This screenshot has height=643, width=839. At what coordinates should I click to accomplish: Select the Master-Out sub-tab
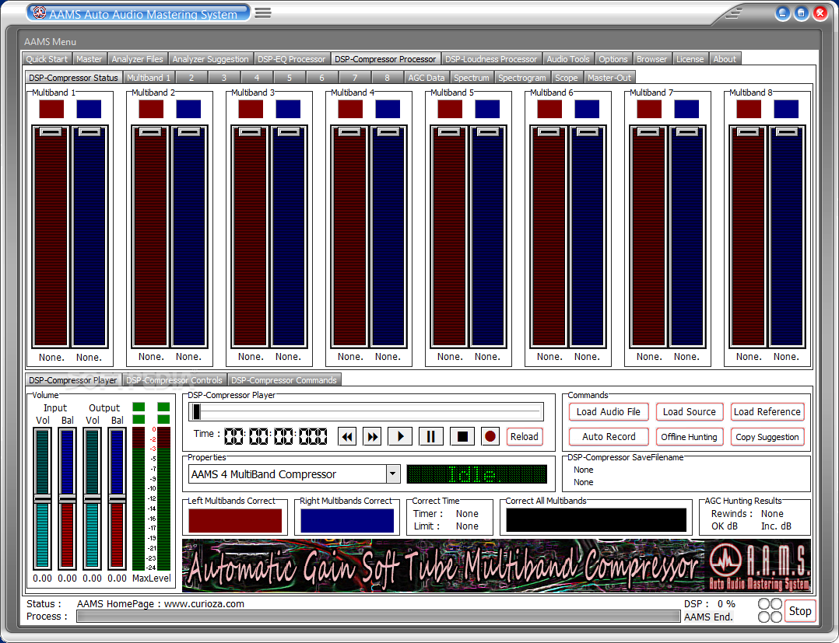pyautogui.click(x=609, y=78)
